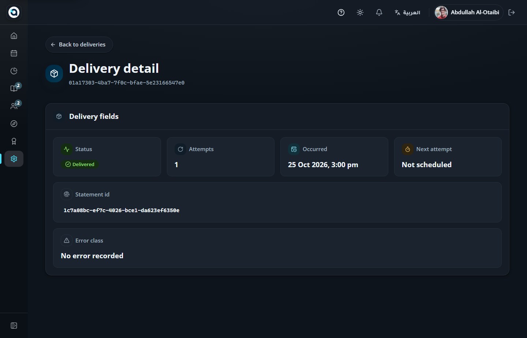Click the Delivered status badge

[x=80, y=165]
